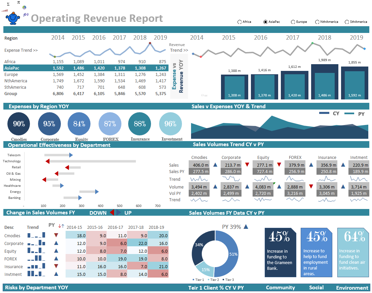Click the blue UP triangle indicator

(118, 212)
